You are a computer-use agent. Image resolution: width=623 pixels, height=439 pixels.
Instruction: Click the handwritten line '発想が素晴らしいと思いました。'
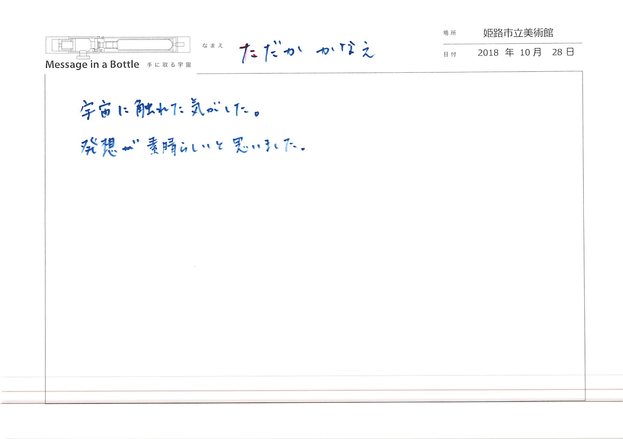click(x=193, y=147)
